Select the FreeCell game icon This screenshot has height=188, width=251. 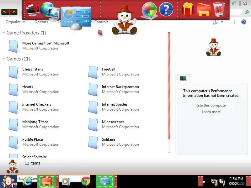coord(93,72)
